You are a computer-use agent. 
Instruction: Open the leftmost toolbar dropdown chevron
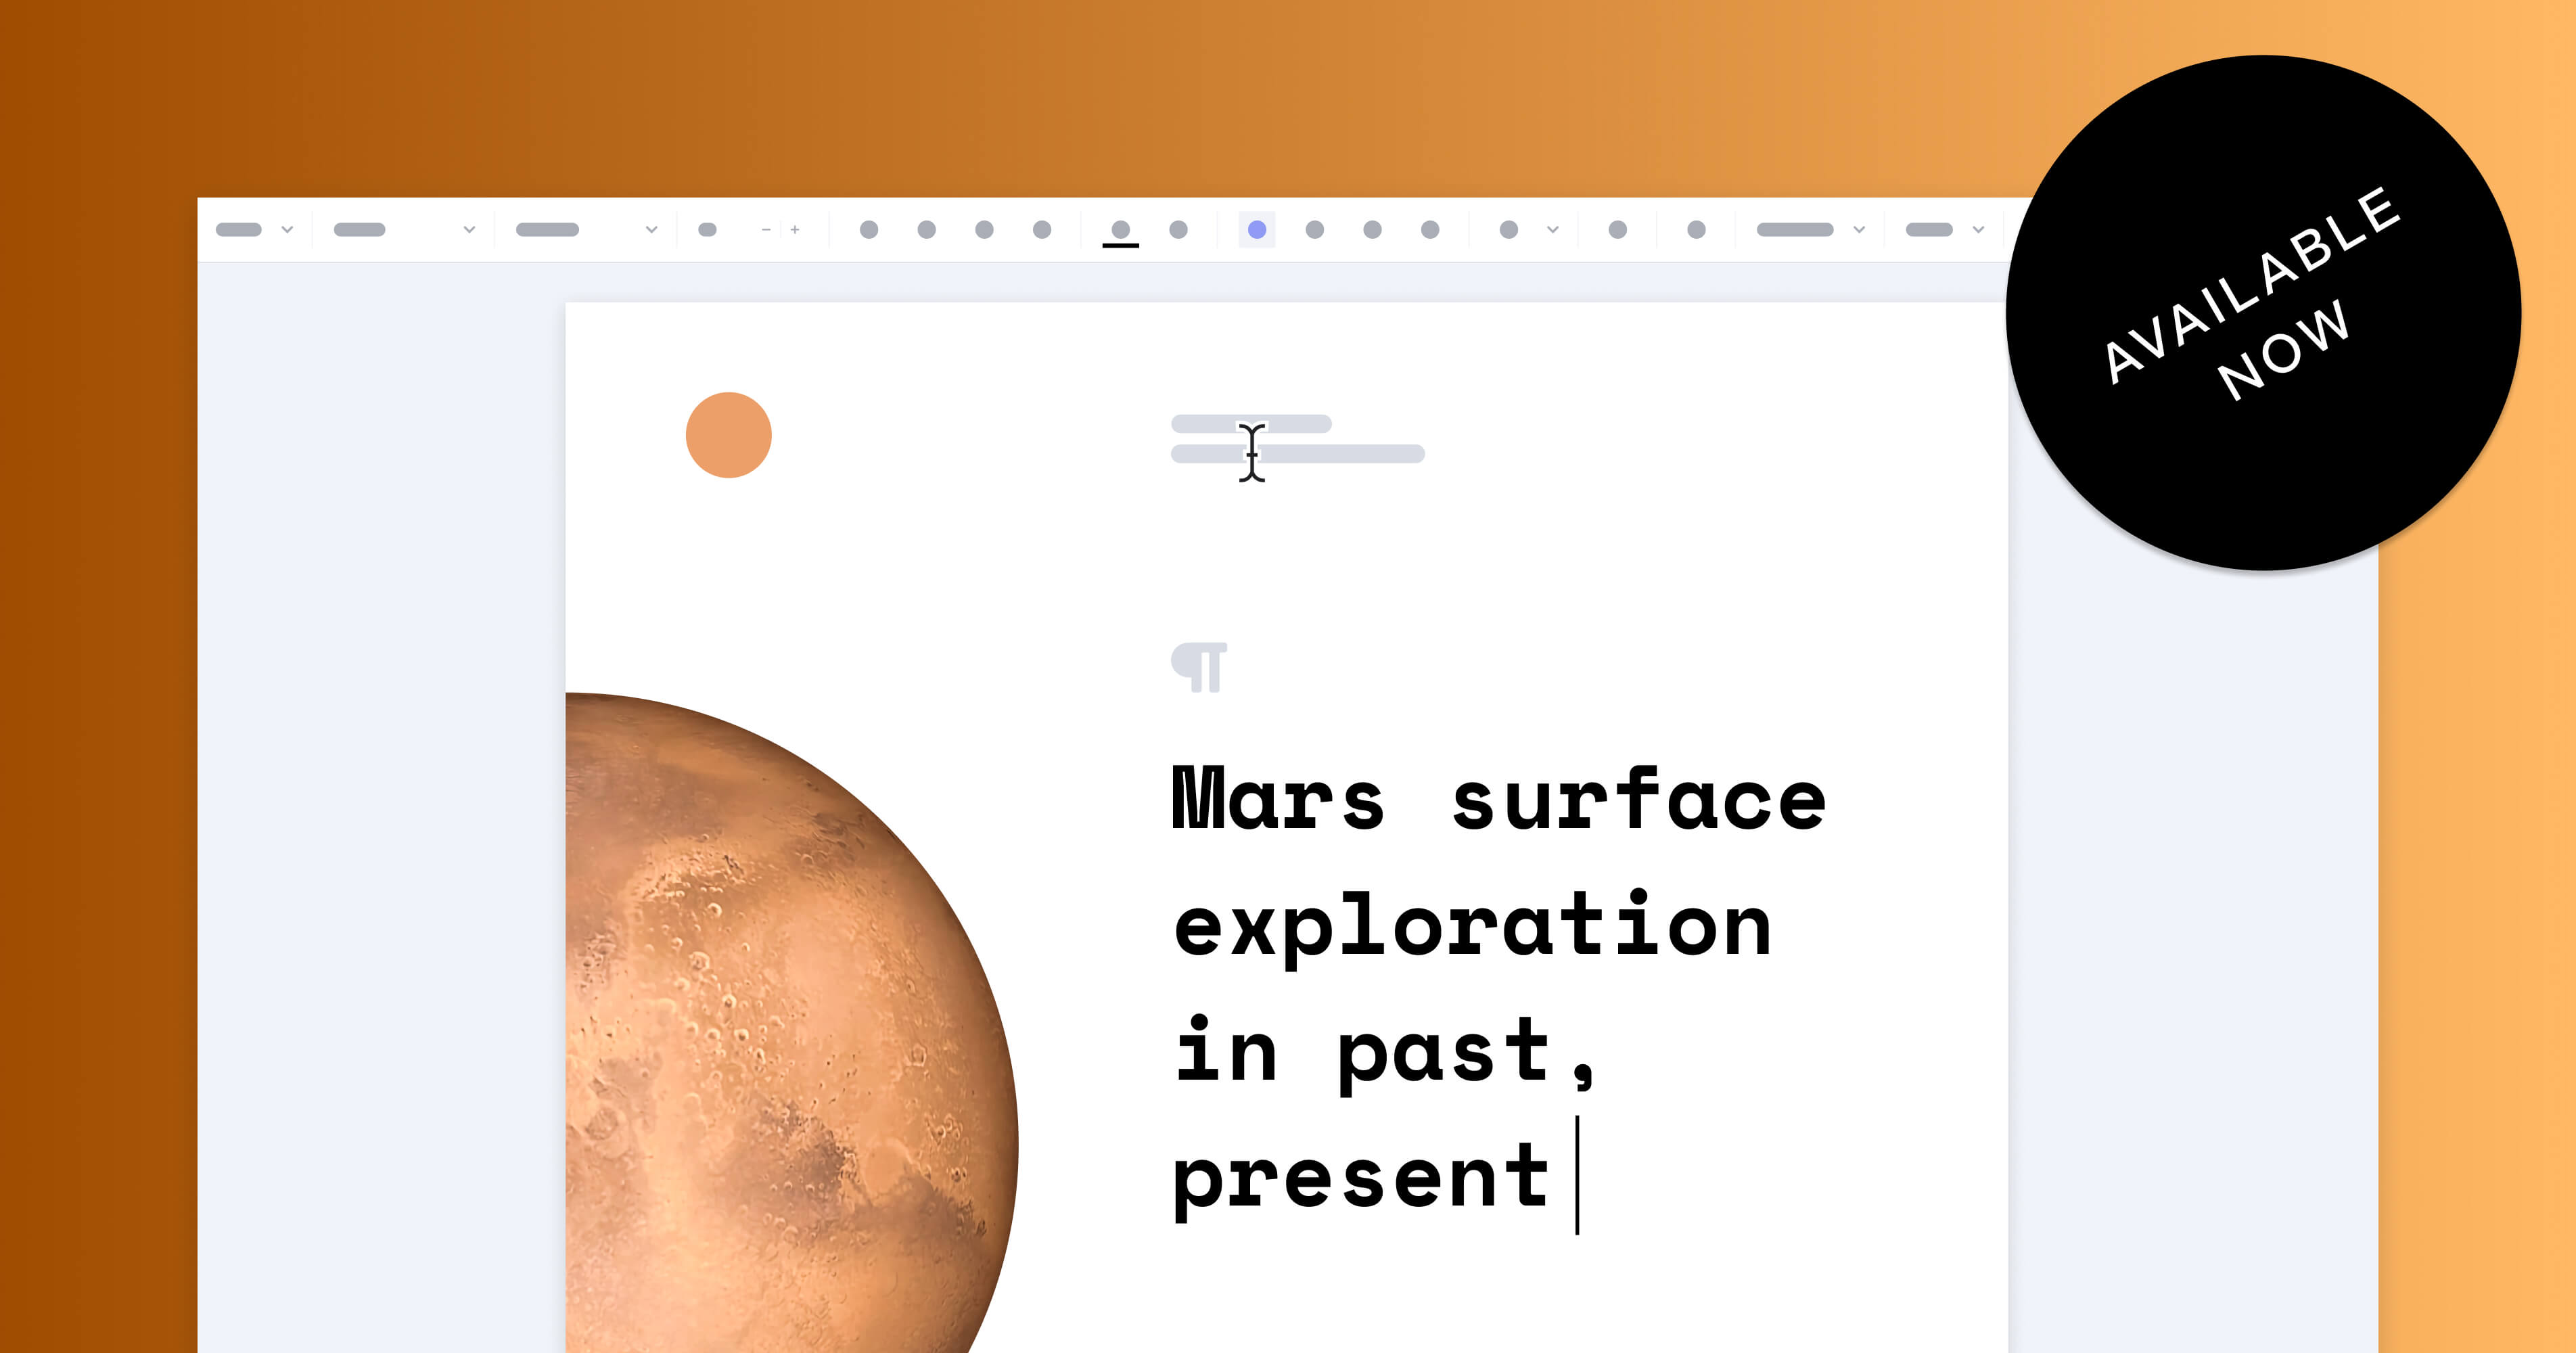(x=287, y=230)
